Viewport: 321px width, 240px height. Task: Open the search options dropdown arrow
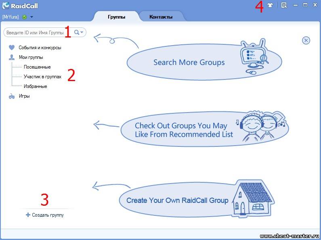pos(82,32)
